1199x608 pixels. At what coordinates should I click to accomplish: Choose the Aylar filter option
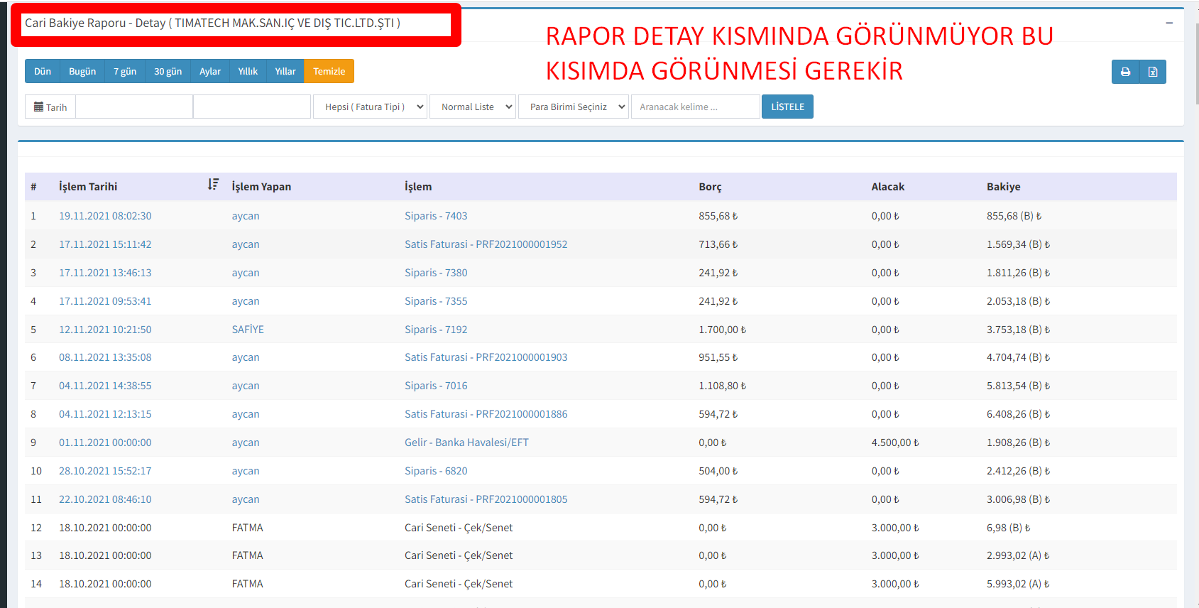[209, 72]
